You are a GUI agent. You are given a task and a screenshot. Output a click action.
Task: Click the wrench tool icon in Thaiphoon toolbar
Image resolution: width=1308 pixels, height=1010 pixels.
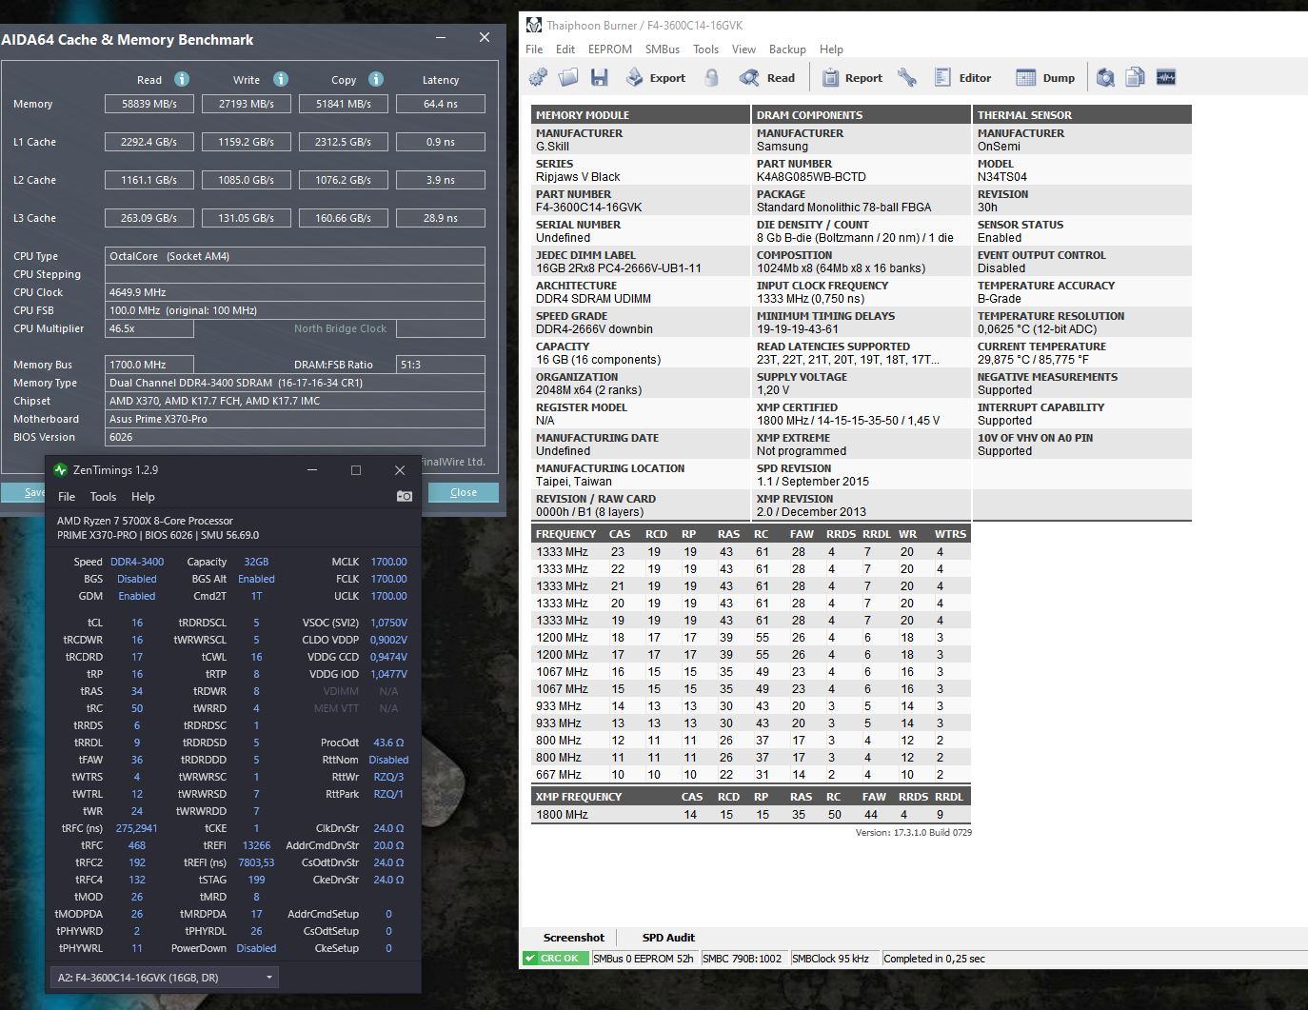click(x=907, y=78)
